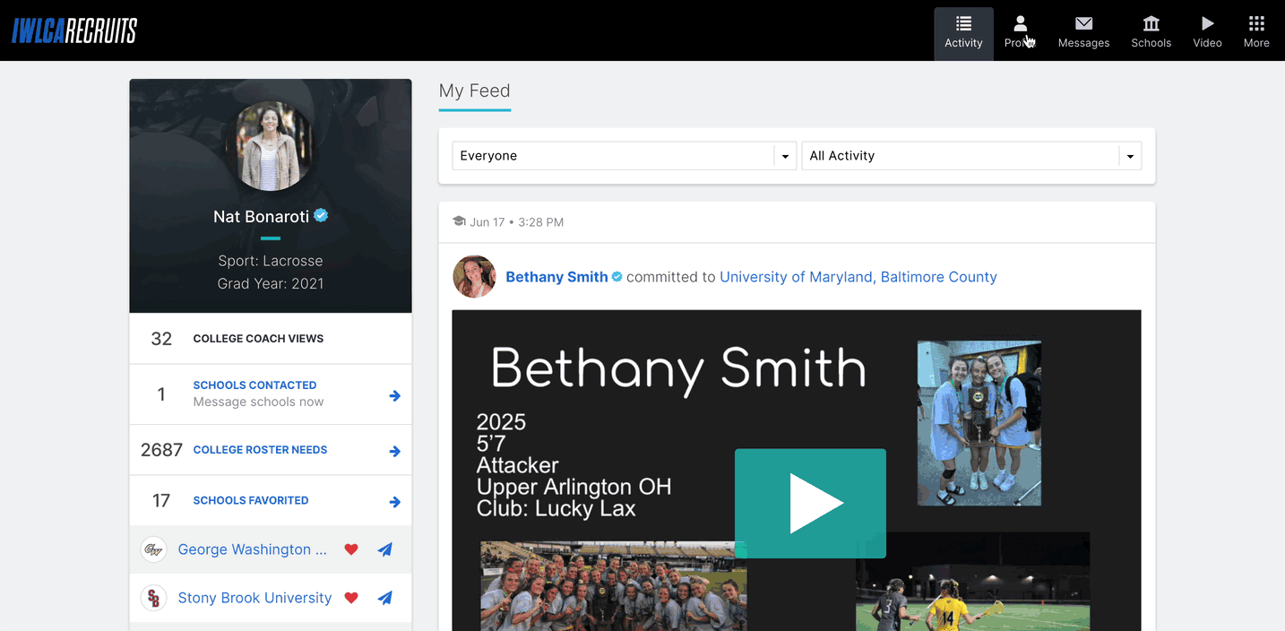This screenshot has width=1285, height=631.
Task: Unfavorite Stony Brook University with the heart icon
Action: point(351,598)
